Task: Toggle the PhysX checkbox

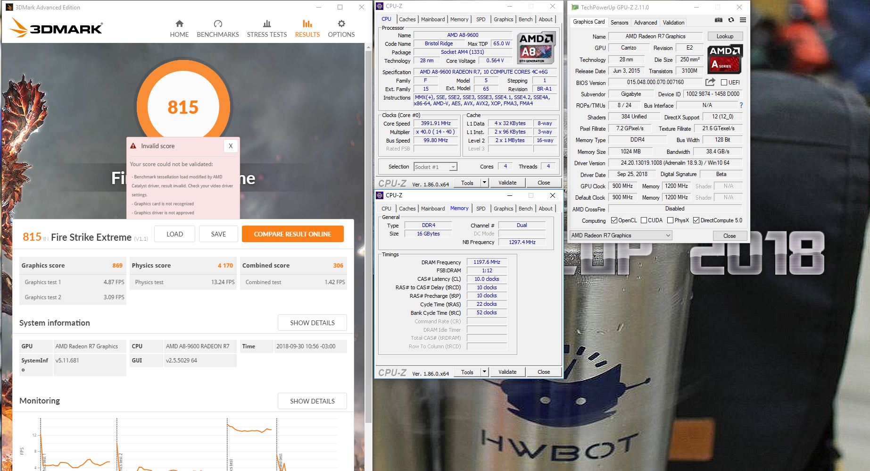Action: [x=670, y=220]
